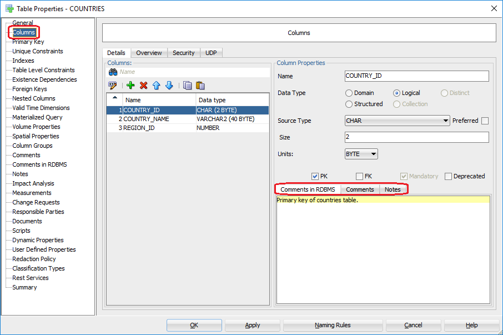
Task: Click the binoculars search icon
Action: click(x=113, y=72)
